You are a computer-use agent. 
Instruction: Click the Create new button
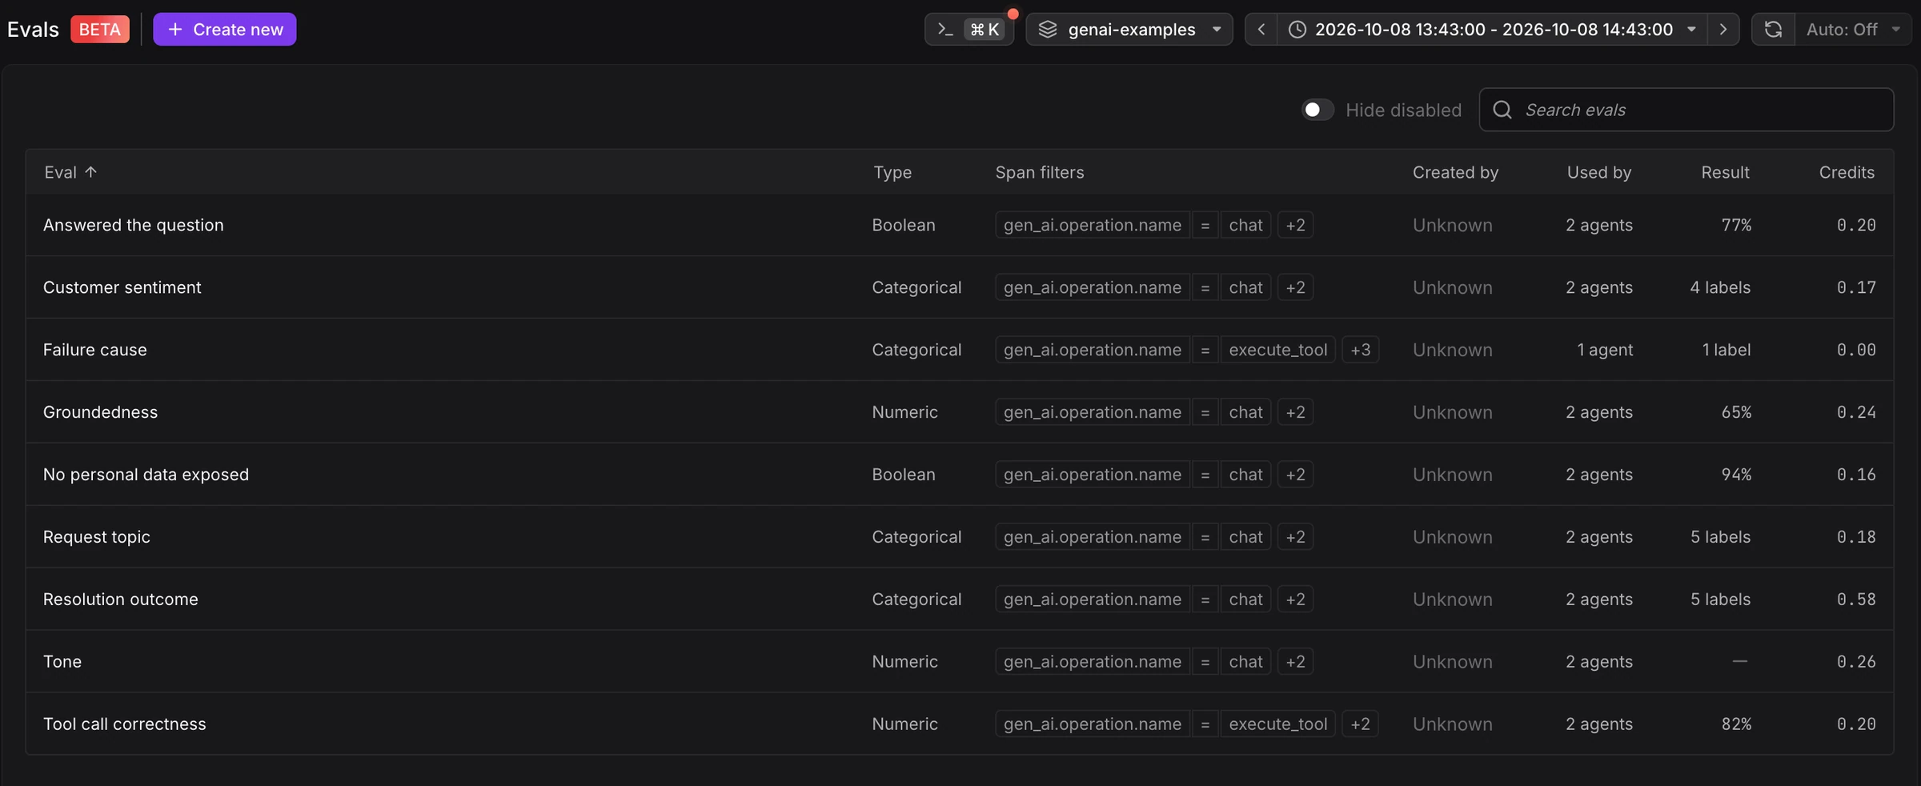point(225,30)
